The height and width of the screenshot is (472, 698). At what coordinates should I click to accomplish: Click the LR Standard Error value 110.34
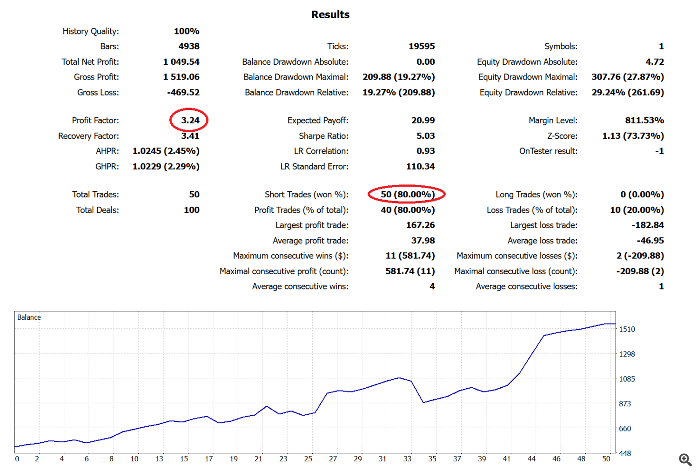[x=420, y=167]
